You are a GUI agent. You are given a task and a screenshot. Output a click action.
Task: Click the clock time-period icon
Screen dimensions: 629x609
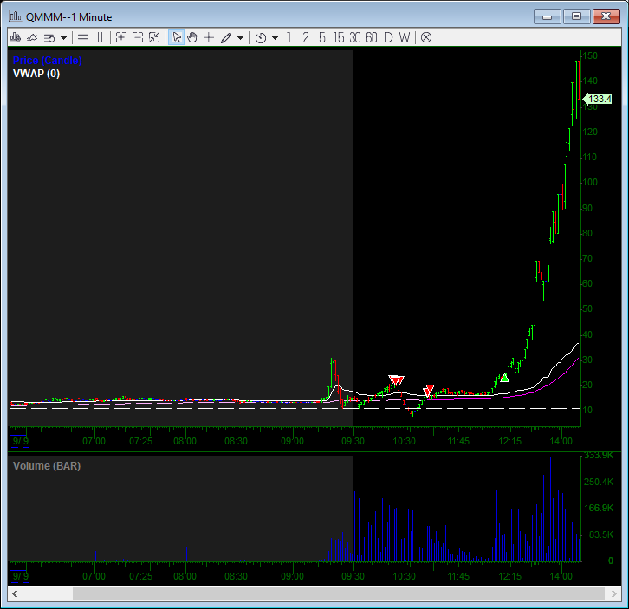(x=261, y=38)
